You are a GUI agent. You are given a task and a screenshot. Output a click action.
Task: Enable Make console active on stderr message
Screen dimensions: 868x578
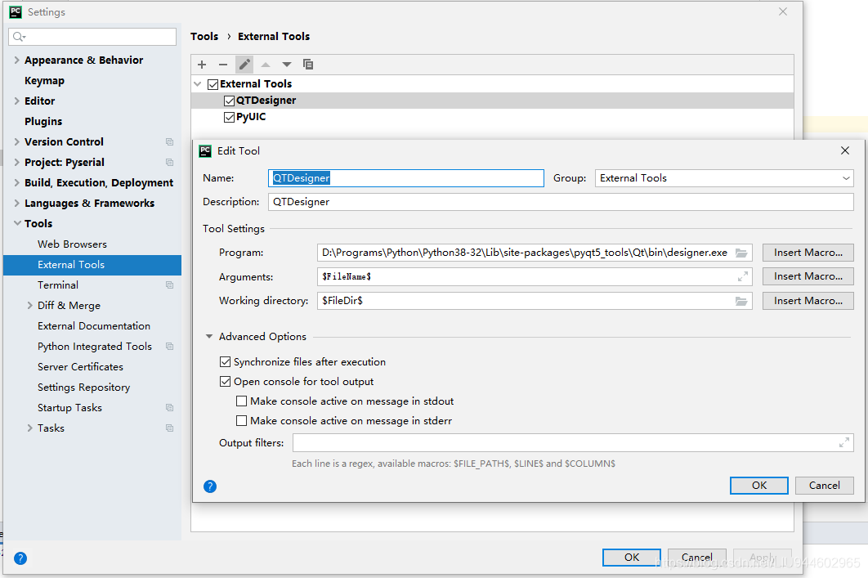click(x=241, y=421)
